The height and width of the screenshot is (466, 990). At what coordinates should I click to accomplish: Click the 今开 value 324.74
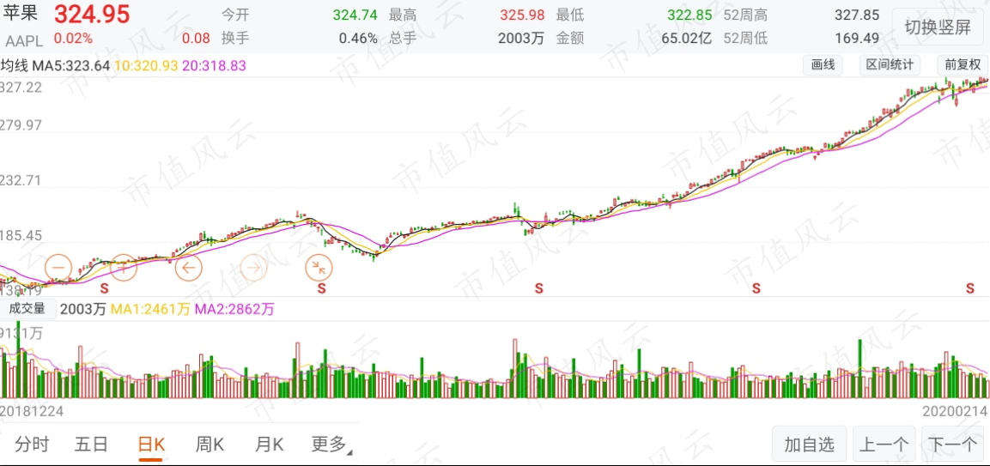coord(355,15)
